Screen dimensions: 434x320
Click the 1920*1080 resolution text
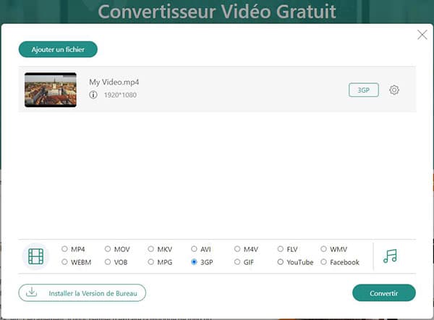click(x=120, y=95)
